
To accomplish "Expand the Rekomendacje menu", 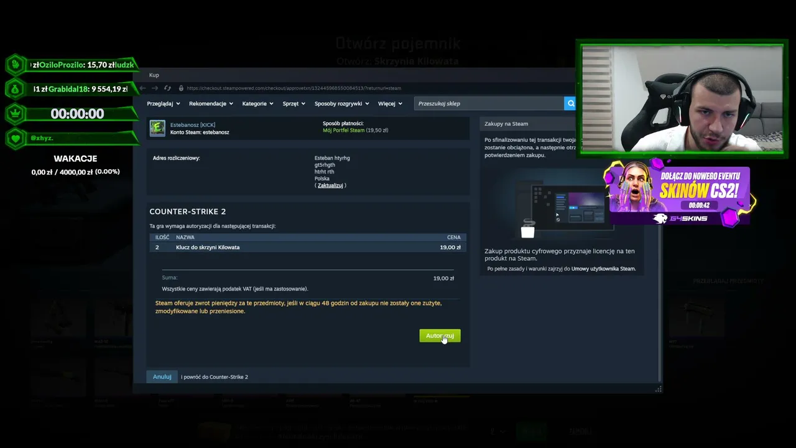I will pos(211,104).
